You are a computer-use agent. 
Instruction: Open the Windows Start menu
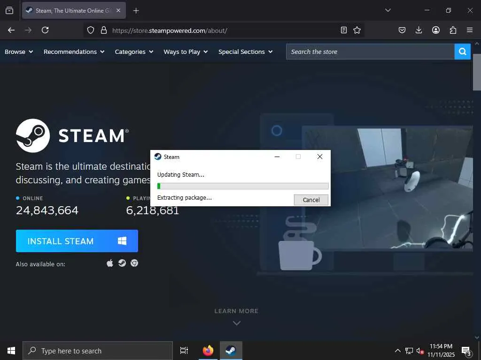[11, 351]
